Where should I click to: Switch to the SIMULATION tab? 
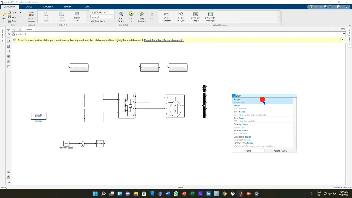pos(10,7)
